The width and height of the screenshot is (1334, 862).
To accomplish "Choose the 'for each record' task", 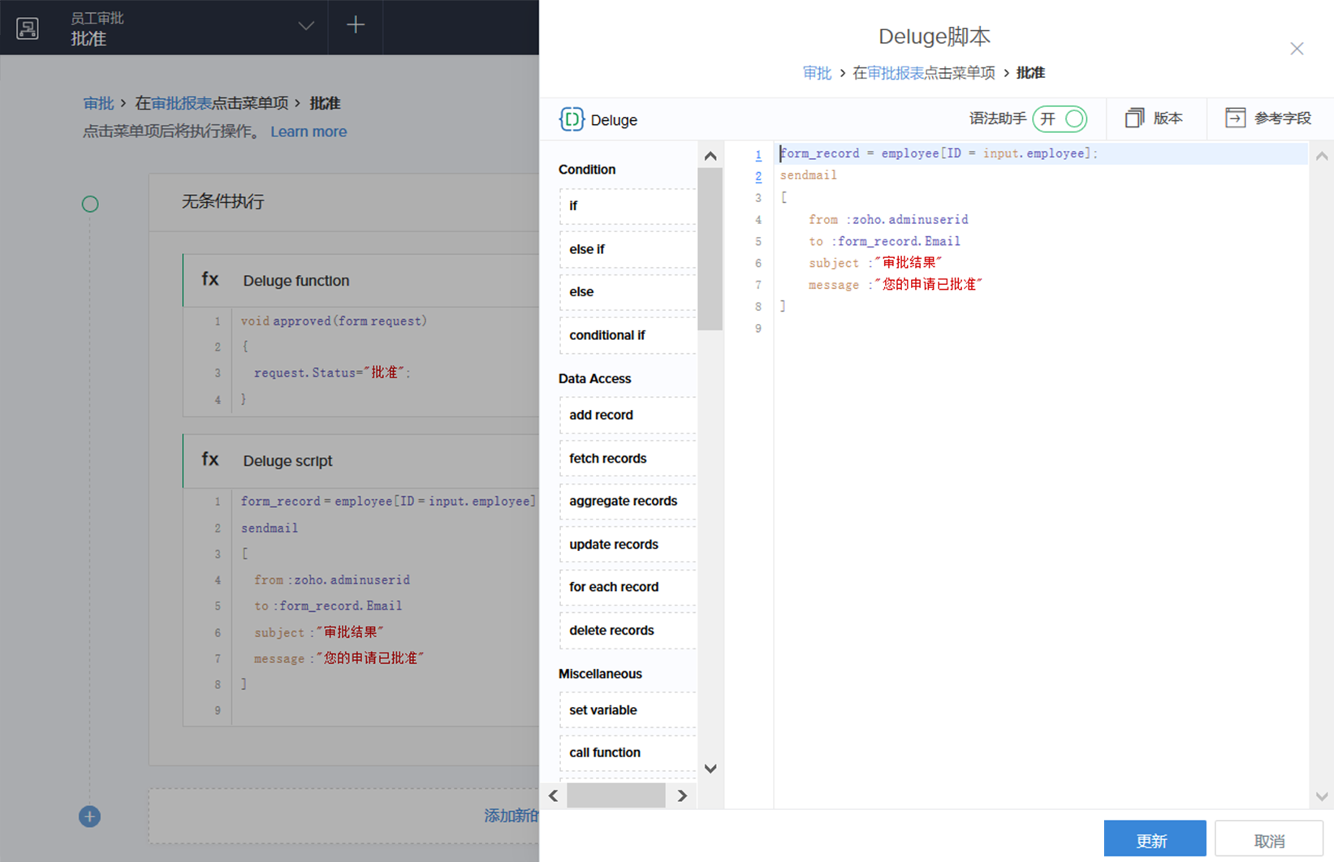I will tap(628, 587).
